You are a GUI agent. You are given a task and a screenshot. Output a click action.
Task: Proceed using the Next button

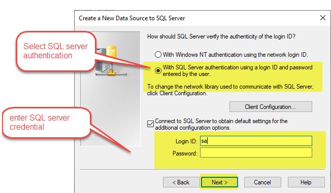coord(219,182)
